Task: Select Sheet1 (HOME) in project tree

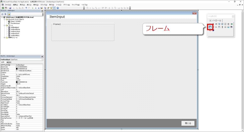Action: tap(15, 21)
